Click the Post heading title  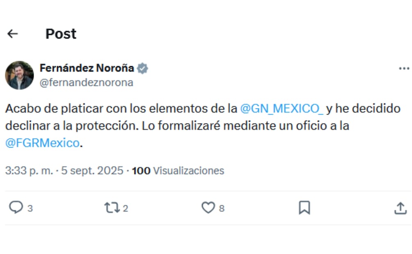(61, 34)
